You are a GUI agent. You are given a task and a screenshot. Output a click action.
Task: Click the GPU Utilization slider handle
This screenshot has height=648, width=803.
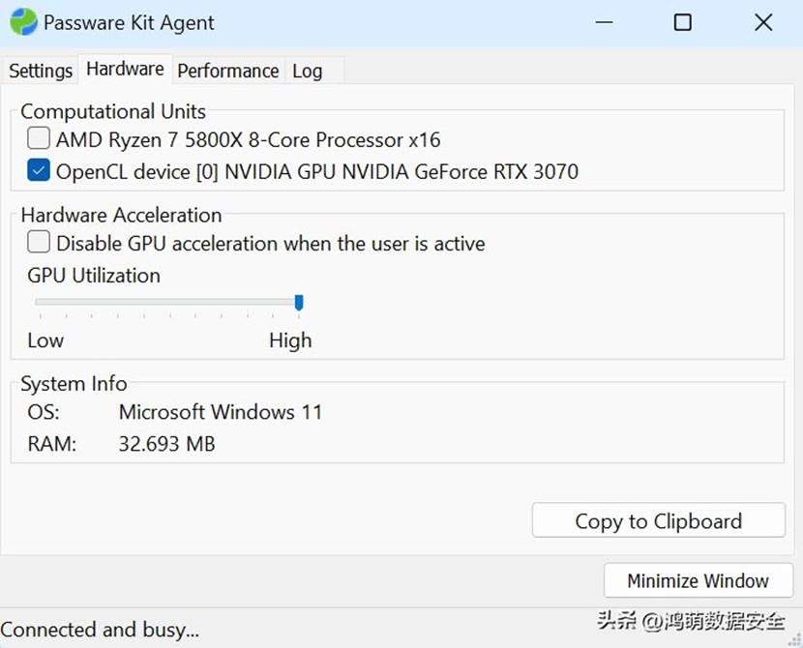299,303
